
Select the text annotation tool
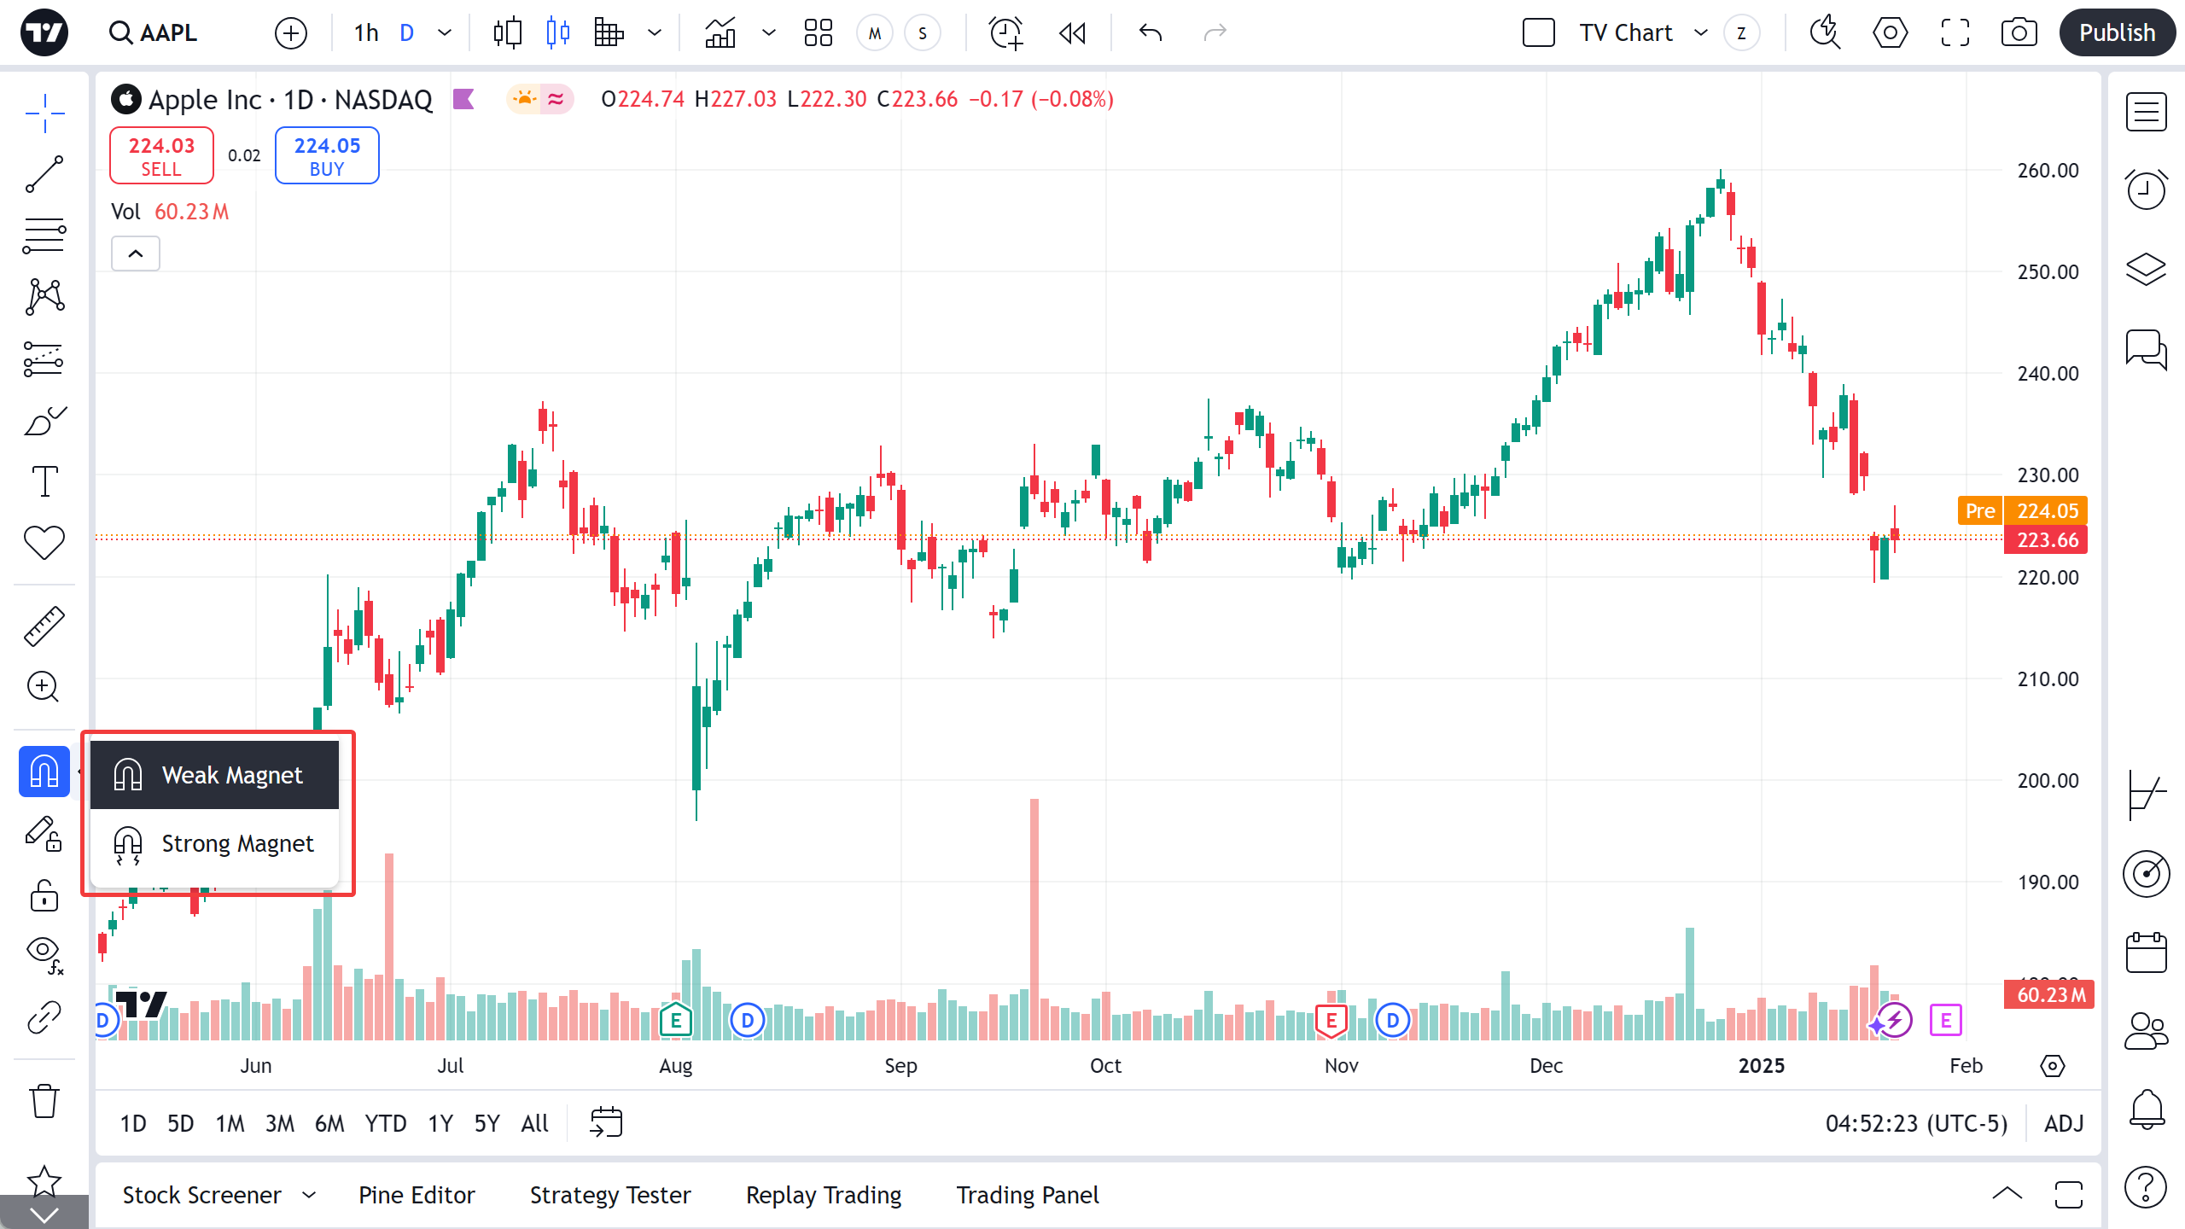44,481
